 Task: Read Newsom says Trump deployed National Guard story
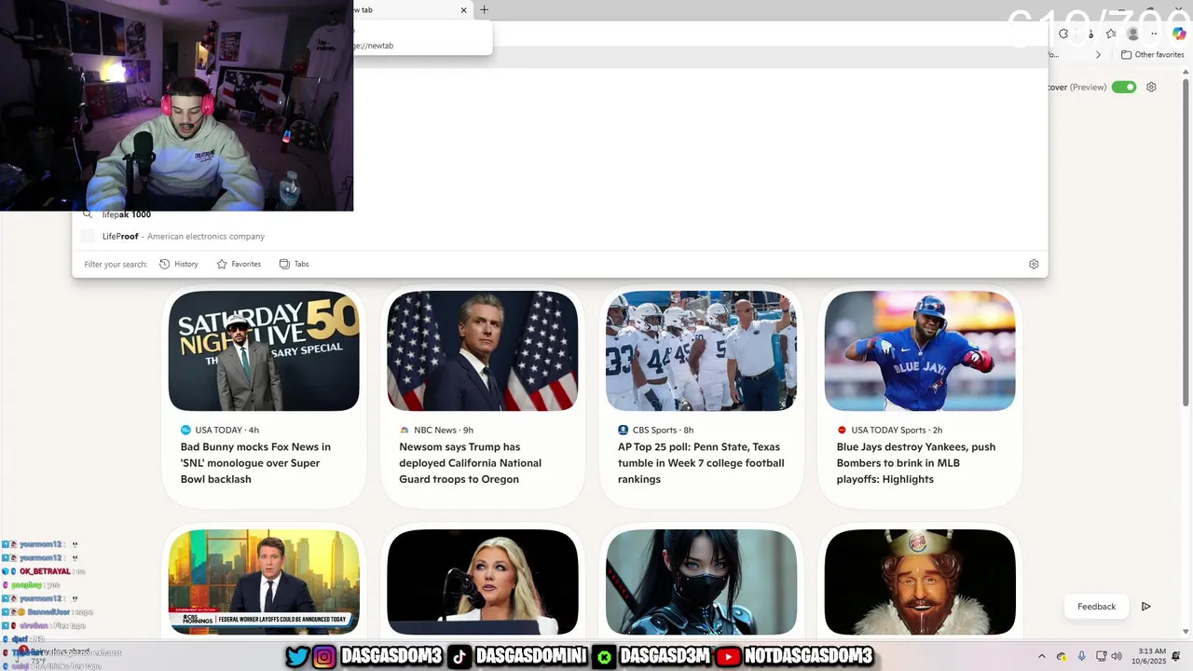pyautogui.click(x=471, y=462)
